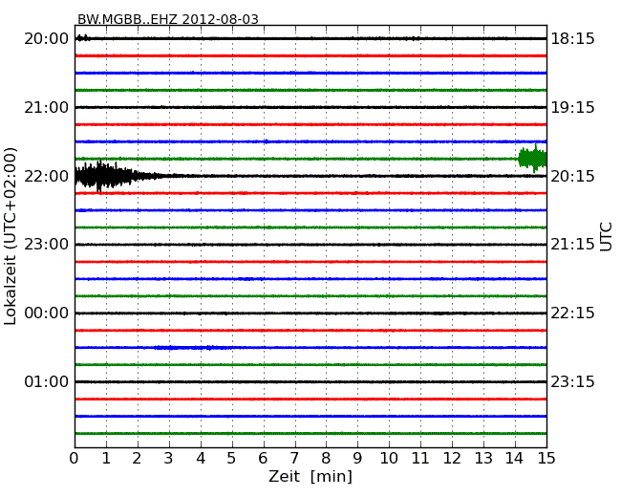This screenshot has height=497, width=621.
Task: Click the 21:15 UTC label
Action: [572, 245]
